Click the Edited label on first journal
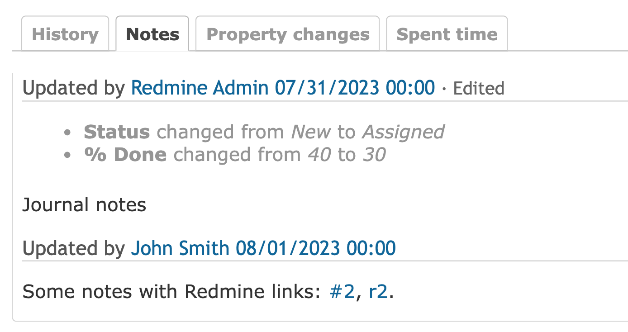Screen dimensions: 628x332 point(479,88)
